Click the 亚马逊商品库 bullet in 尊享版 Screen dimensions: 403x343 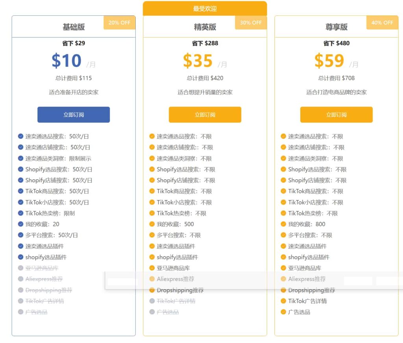303,268
